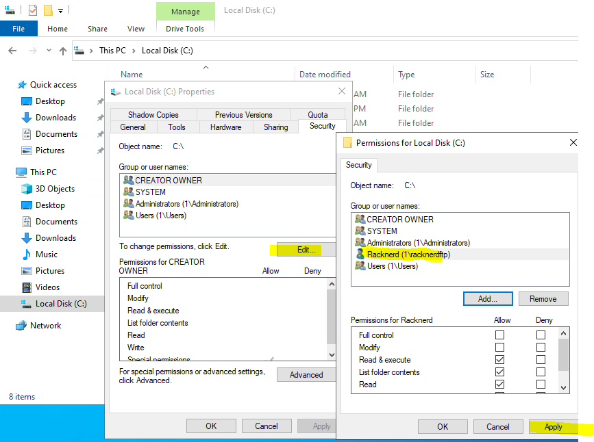The width and height of the screenshot is (594, 442).
Task: Click the 3D Objects cube icon
Action: pyautogui.click(x=27, y=189)
